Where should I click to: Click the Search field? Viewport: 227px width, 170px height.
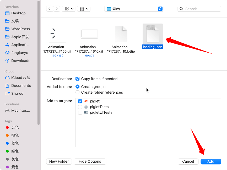click(x=199, y=9)
